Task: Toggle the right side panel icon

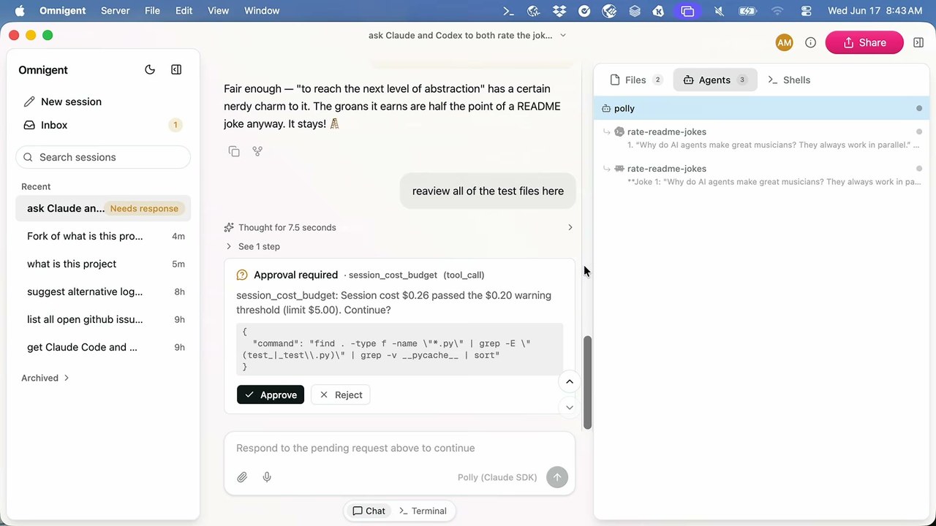Action: (918, 42)
